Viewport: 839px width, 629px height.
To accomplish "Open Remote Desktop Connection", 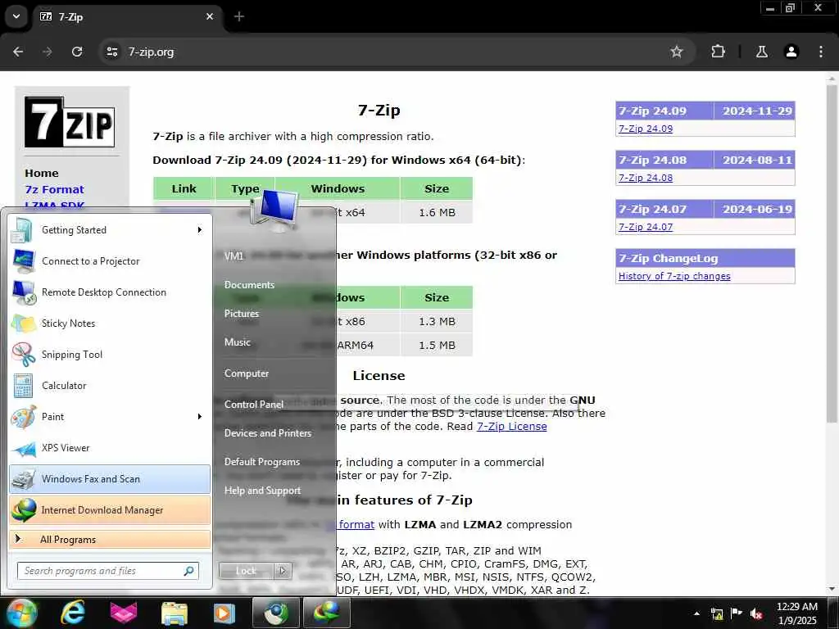I will pyautogui.click(x=110, y=292).
